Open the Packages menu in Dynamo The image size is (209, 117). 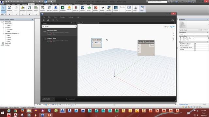62,17
